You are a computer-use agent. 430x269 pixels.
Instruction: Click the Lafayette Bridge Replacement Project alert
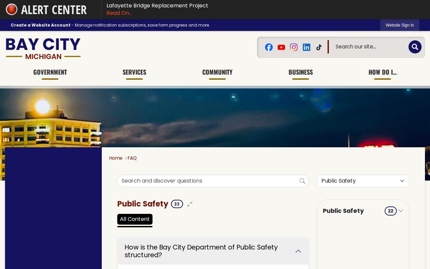[157, 6]
